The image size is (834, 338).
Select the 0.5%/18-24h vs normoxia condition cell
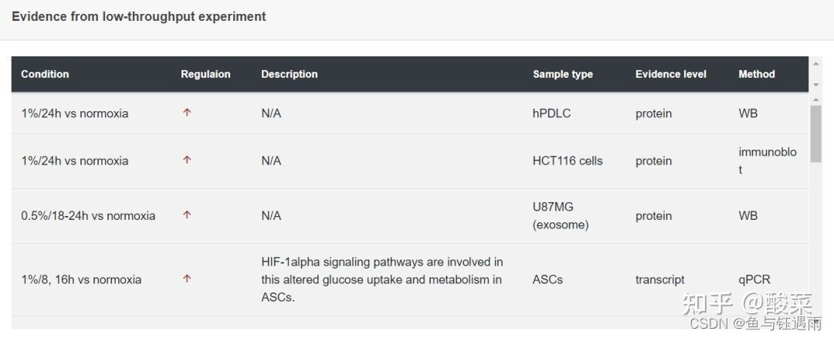(x=88, y=216)
